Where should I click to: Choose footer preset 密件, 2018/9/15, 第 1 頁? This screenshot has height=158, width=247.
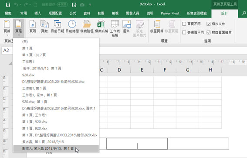point(56,69)
